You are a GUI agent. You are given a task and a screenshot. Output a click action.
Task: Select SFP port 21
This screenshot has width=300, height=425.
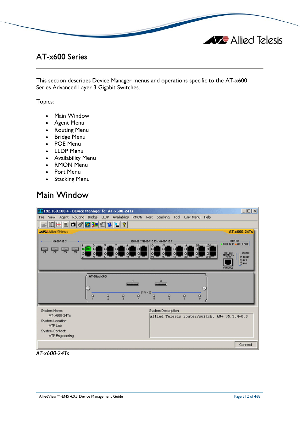coord(45,249)
